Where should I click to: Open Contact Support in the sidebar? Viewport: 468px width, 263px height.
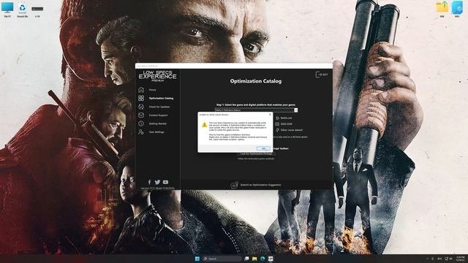coord(158,115)
